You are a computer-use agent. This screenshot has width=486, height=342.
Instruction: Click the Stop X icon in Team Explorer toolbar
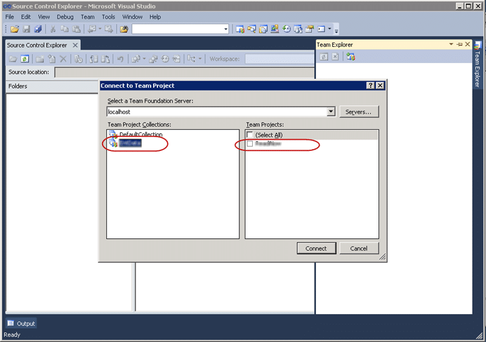pos(335,57)
